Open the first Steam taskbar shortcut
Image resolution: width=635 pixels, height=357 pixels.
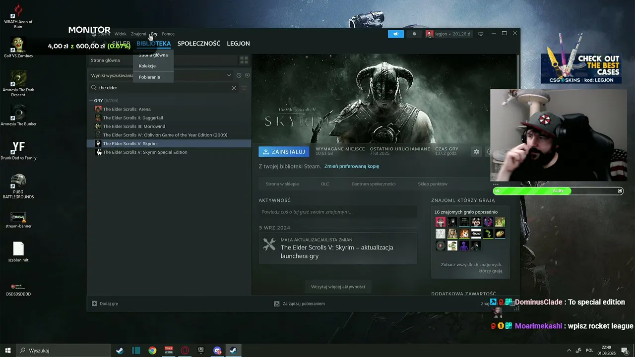click(120, 351)
